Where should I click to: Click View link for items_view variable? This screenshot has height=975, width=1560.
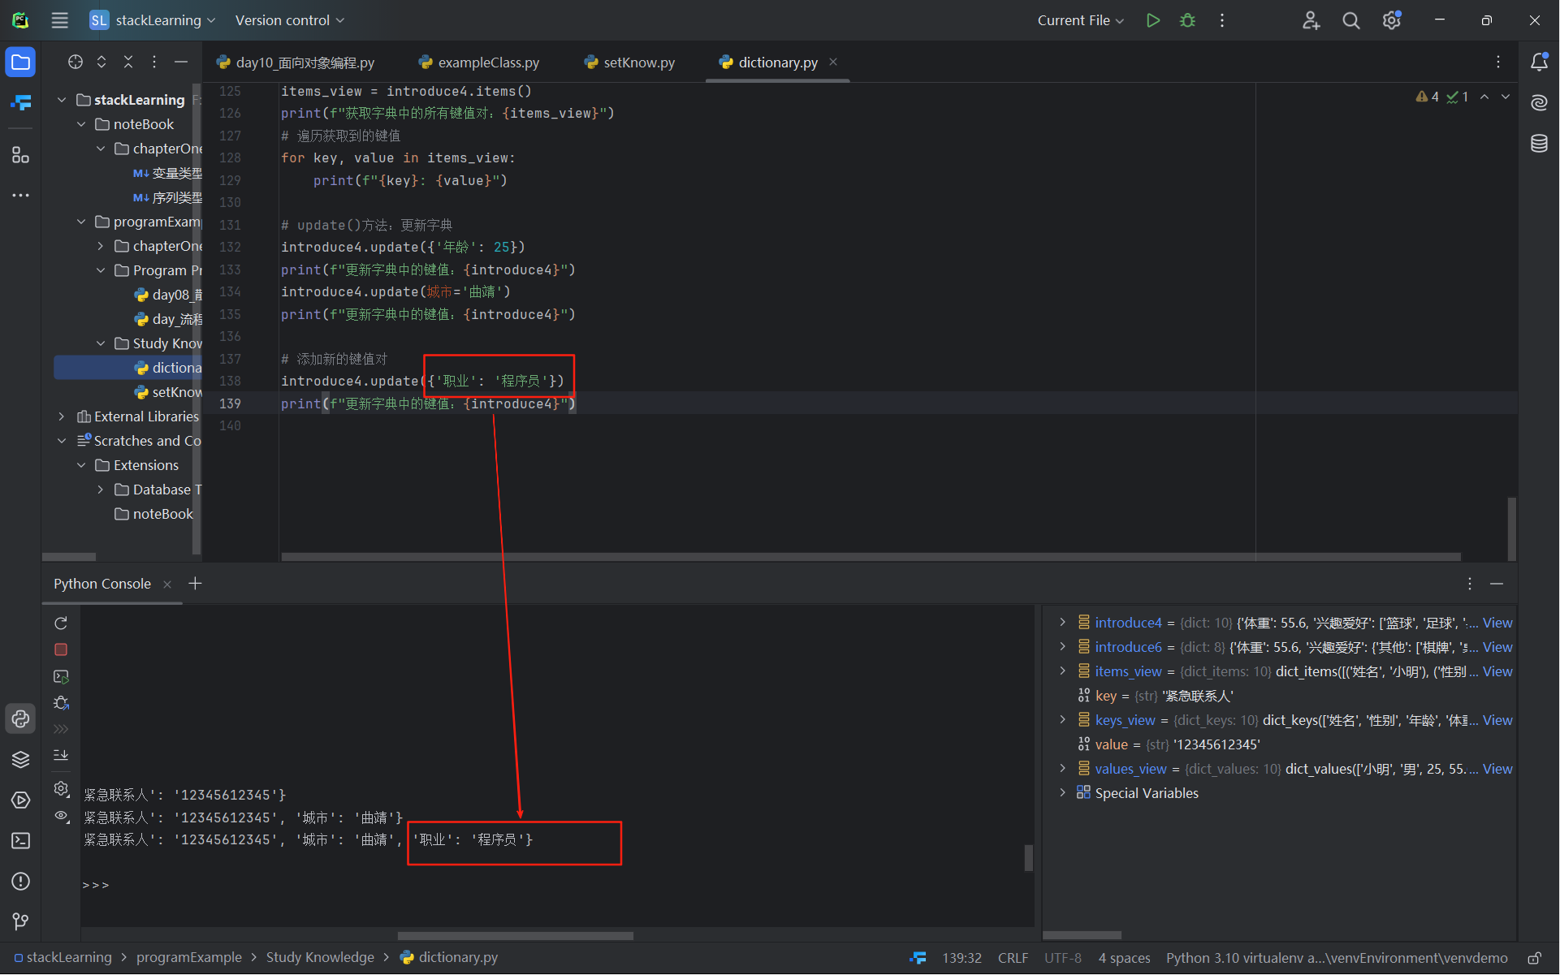coord(1497,671)
